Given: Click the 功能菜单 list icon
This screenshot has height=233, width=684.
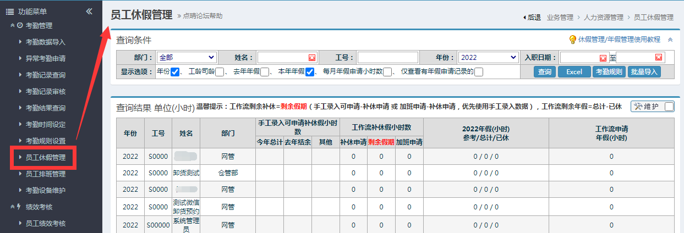Looking at the screenshot, I should 9,12.
